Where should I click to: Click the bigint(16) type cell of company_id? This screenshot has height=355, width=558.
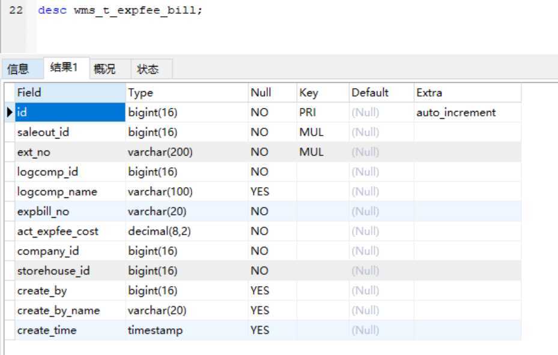187,251
